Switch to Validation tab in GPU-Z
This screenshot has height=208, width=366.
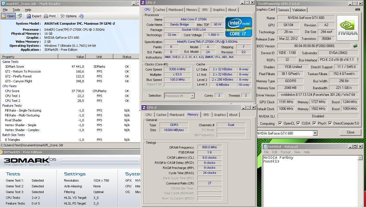(x=299, y=10)
